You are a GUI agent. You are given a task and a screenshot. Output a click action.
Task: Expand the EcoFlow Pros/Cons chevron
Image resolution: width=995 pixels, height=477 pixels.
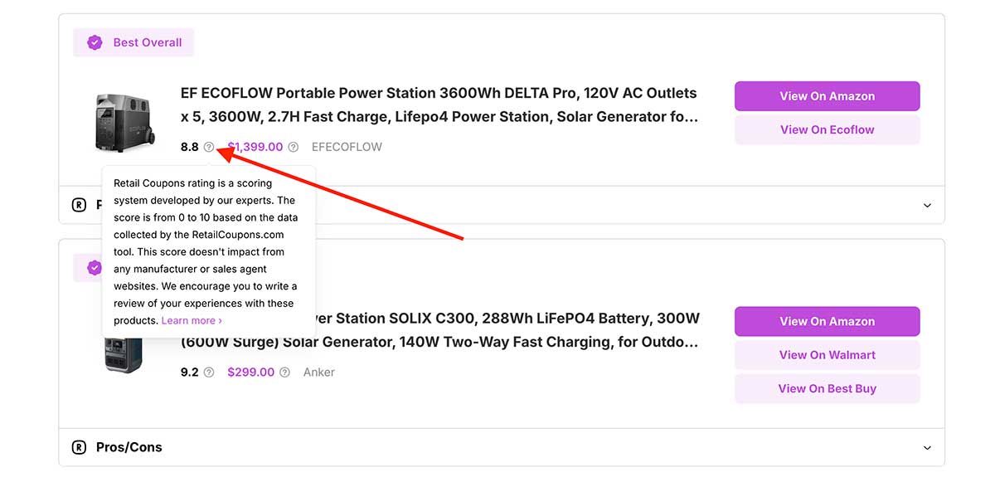point(927,205)
